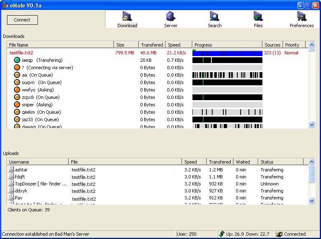
Task: Go to the Files section
Action: (258, 19)
